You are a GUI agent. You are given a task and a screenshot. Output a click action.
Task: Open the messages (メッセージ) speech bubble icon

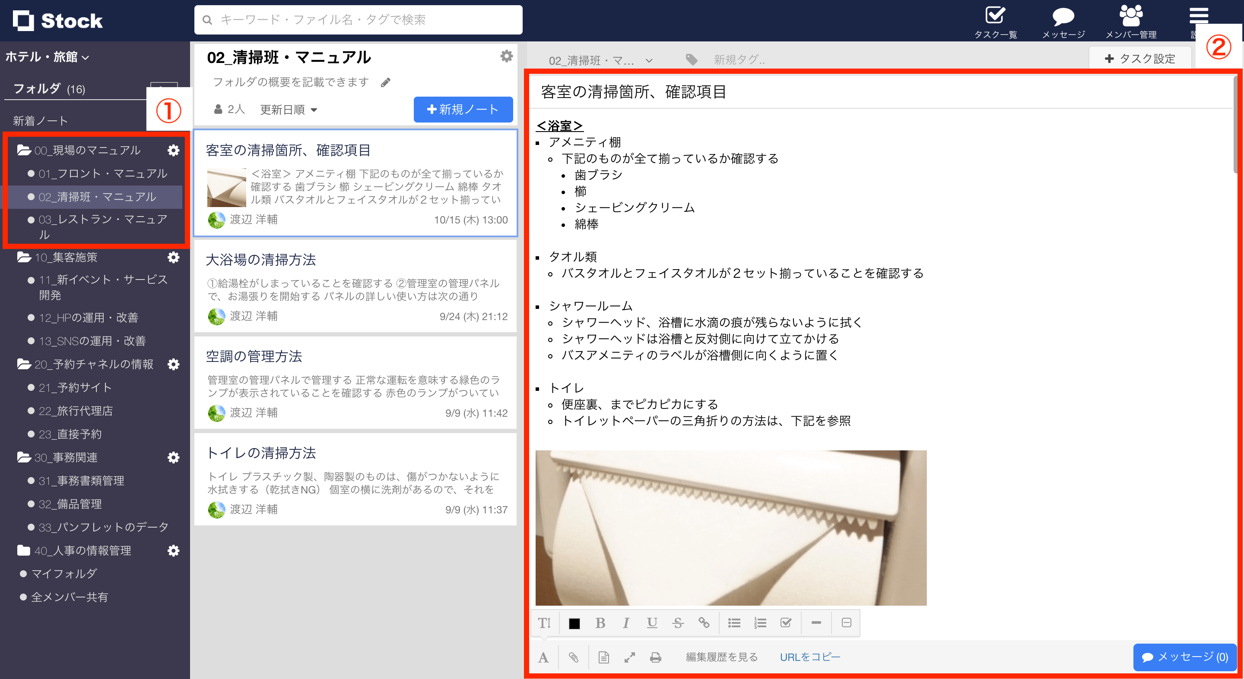click(x=1063, y=21)
